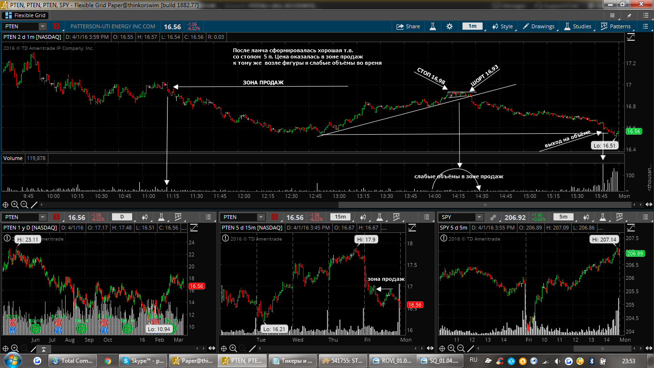The width and height of the screenshot is (654, 368).
Task: Open the Patterns menu
Action: click(x=616, y=26)
